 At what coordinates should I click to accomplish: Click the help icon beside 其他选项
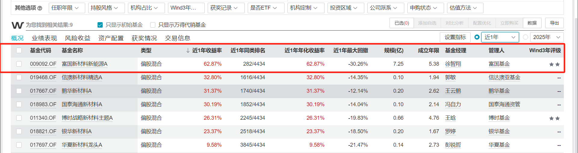pyautogui.click(x=40, y=8)
